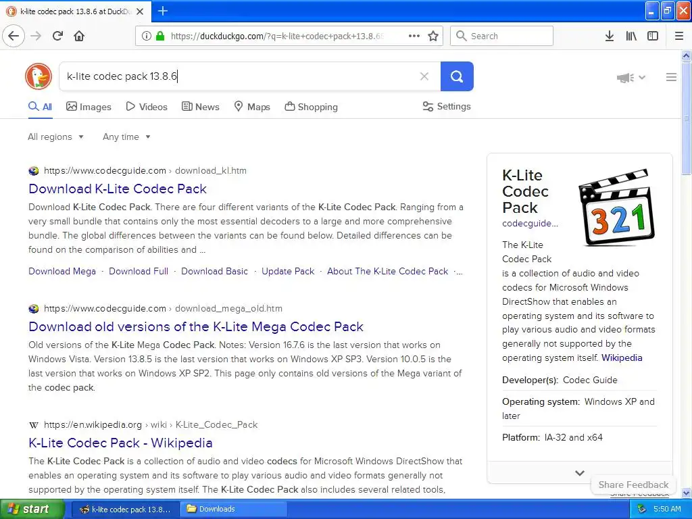Expand the K-Lite info panel chevron
This screenshot has height=519, width=692.
click(x=580, y=472)
